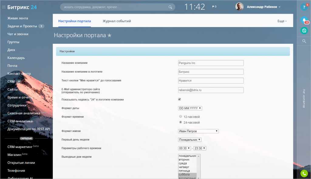Image resolution: width=311 pixels, height=179 pixels.
Task: Click the Название компании field Penguins Inc.
Action: (x=211, y=63)
